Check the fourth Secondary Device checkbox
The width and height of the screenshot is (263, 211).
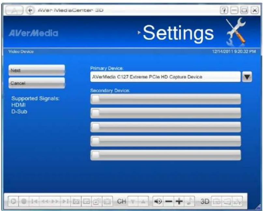tap(95, 141)
